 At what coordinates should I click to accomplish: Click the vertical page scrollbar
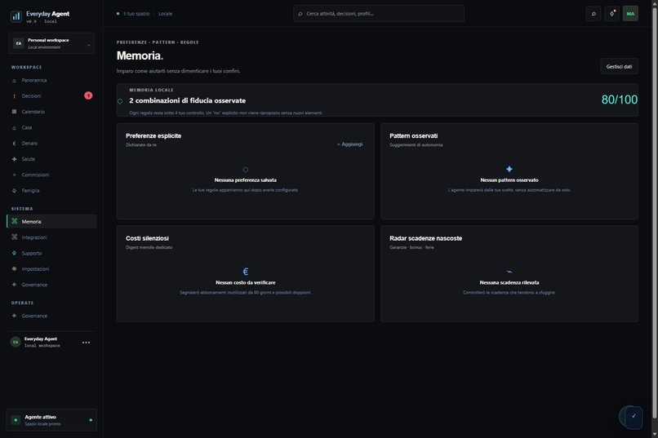(655, 212)
